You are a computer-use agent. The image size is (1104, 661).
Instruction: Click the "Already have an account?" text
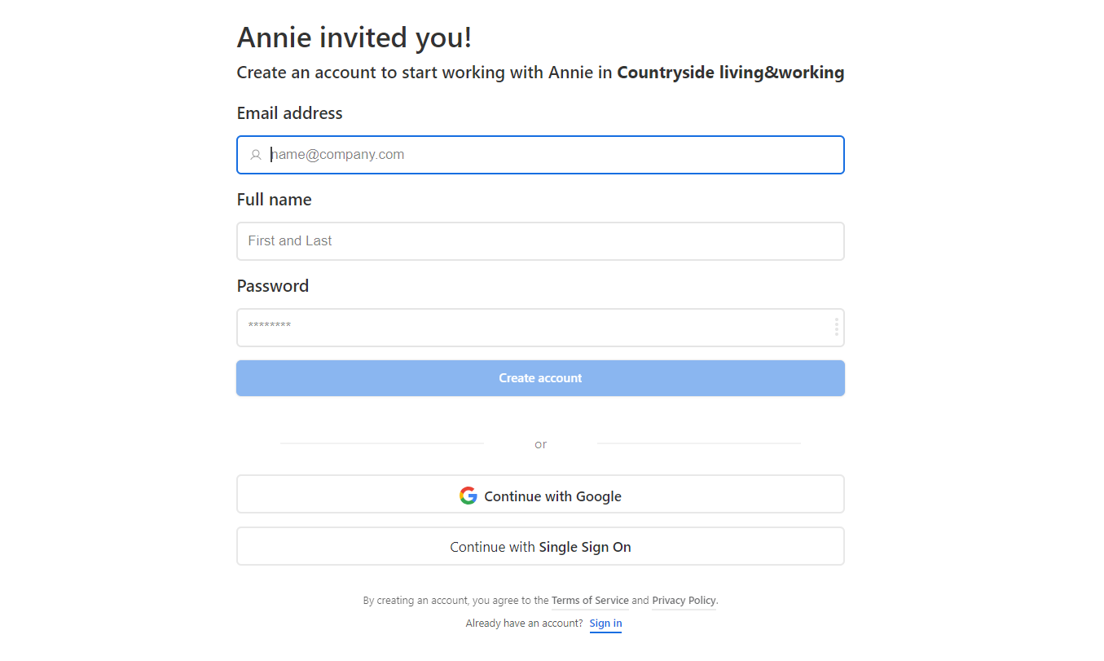[524, 624]
